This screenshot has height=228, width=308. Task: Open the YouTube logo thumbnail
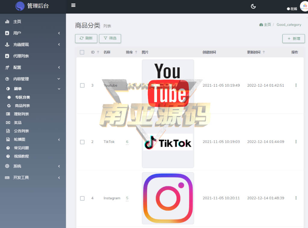coord(168,86)
